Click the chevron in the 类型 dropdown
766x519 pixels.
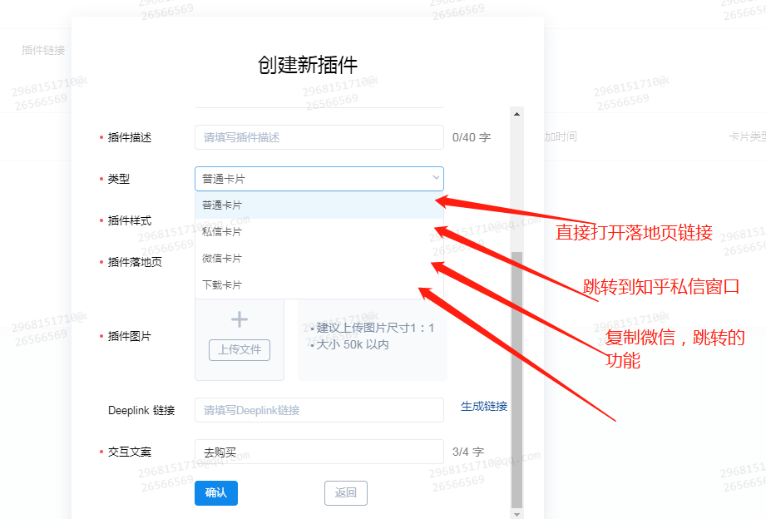click(x=436, y=178)
